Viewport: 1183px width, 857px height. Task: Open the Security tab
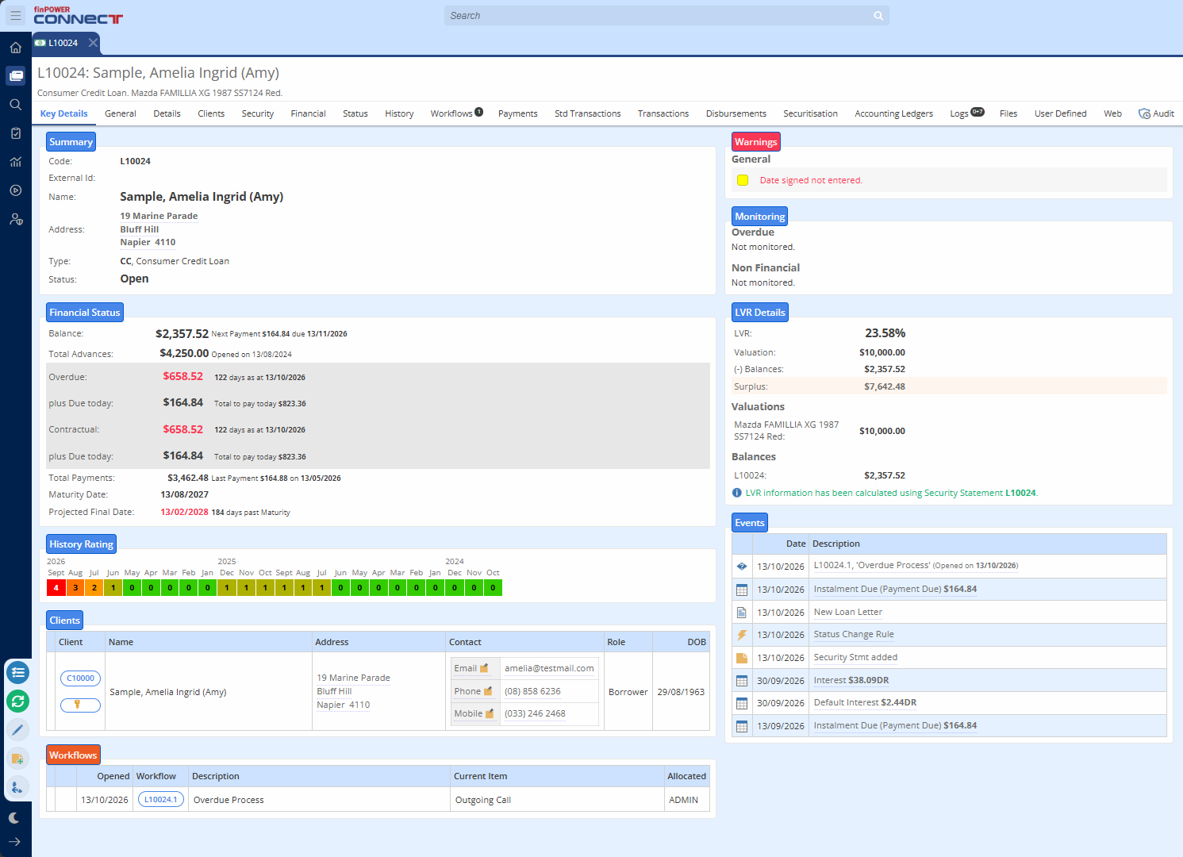(258, 113)
